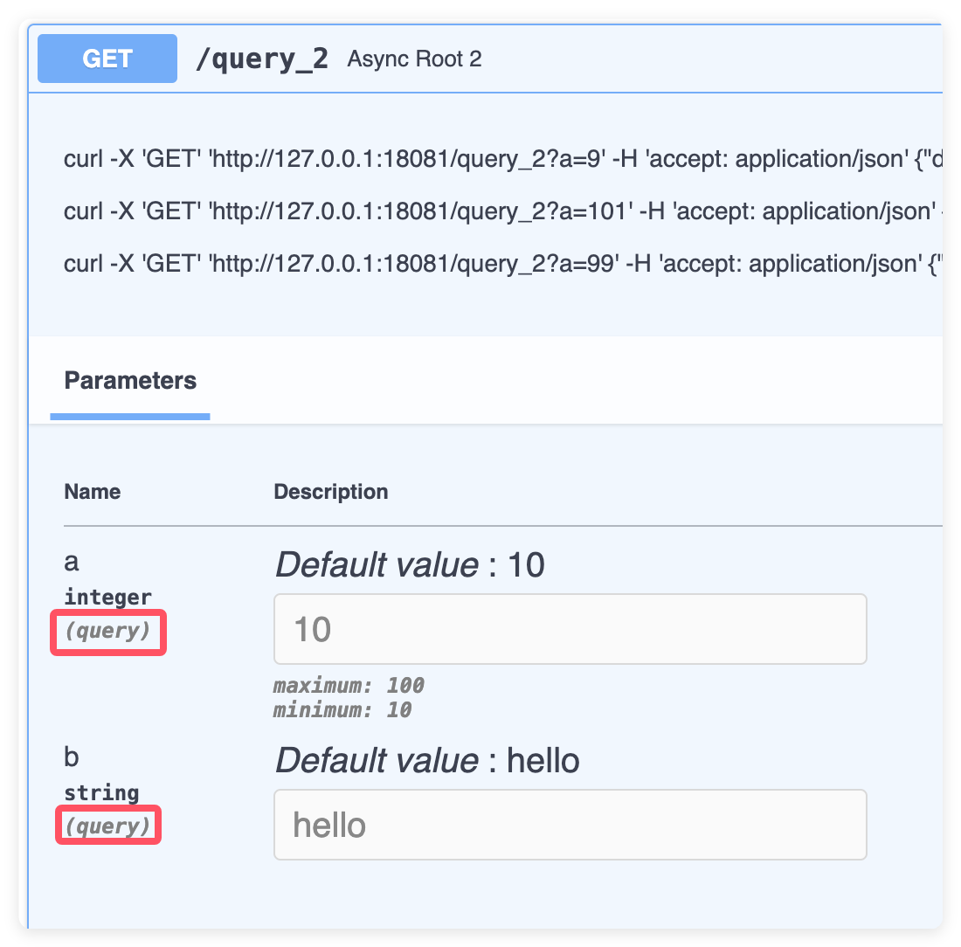961x947 pixels.
Task: Click parameter name b
Action: pyautogui.click(x=72, y=757)
